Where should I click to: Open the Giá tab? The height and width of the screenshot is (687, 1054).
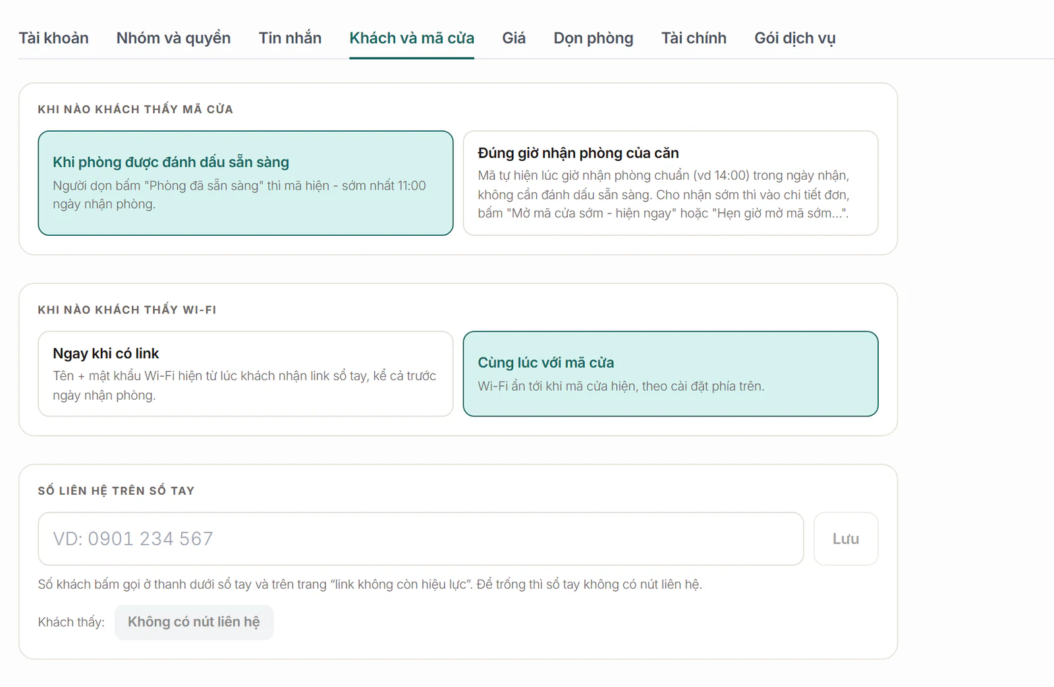coord(514,38)
